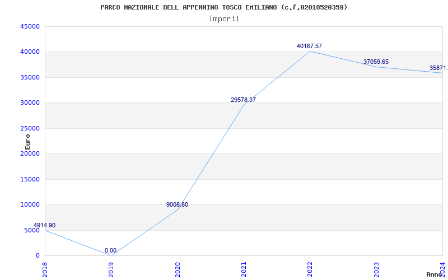Viewport: 448px width, 280px height.
Task: Select the 2020 year label
Action: click(x=178, y=270)
